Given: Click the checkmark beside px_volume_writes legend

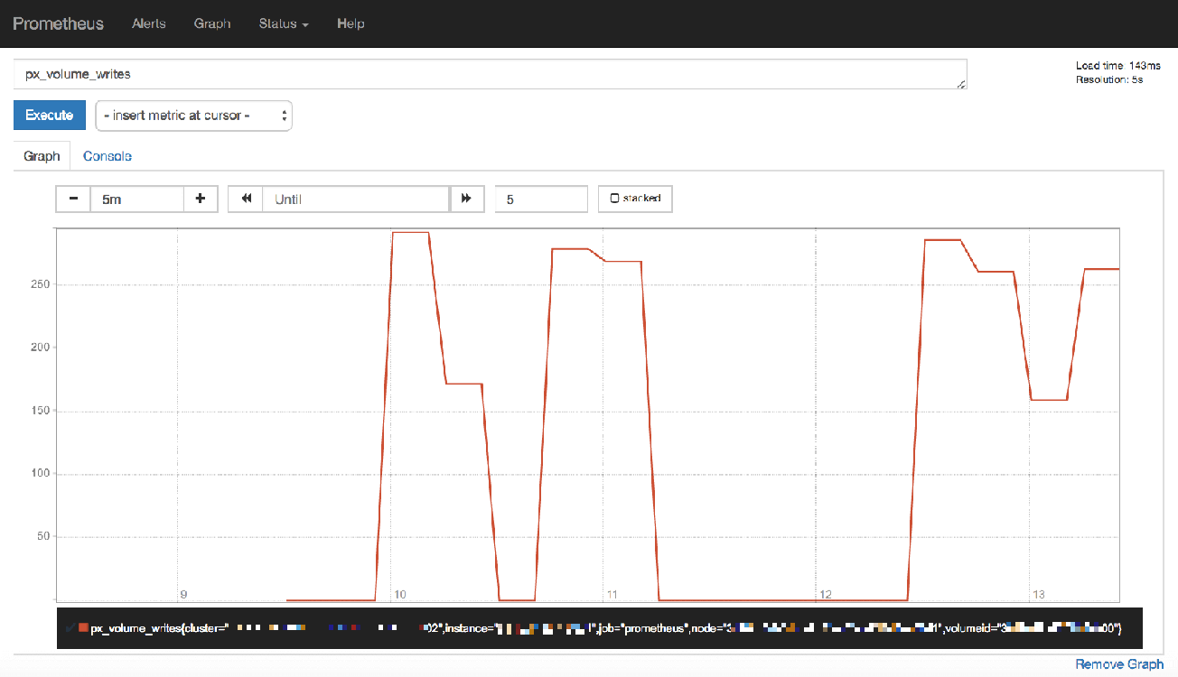Looking at the screenshot, I should (70, 626).
